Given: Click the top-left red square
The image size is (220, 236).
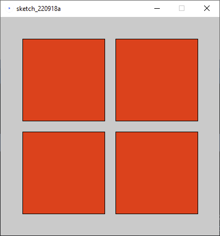Looking at the screenshot, I should [63, 80].
